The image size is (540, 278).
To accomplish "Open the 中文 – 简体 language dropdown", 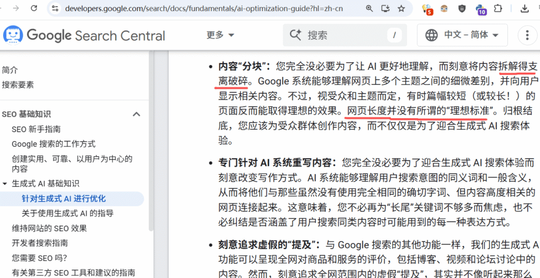I will pos(462,35).
